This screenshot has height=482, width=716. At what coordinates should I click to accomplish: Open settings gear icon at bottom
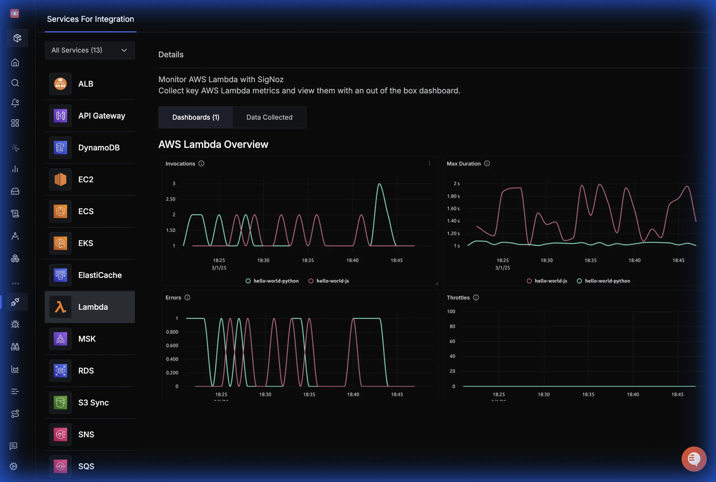(x=13, y=466)
